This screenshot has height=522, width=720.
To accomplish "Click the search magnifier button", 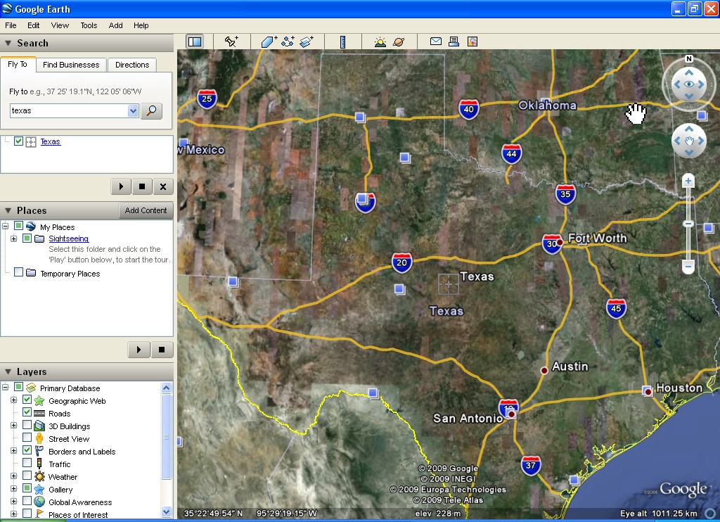I will click(x=152, y=110).
